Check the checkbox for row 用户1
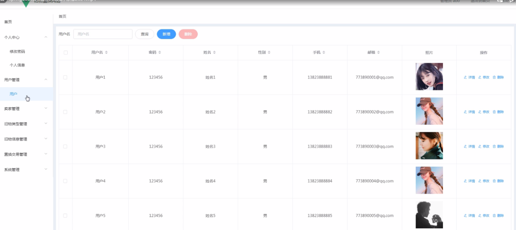 [x=65, y=77]
